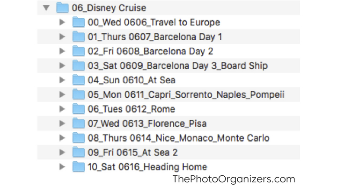Select 05_Mon 0611_Capri_Sorrento_Naples_Pompeii label
This screenshot has width=337, height=187.
186,95
